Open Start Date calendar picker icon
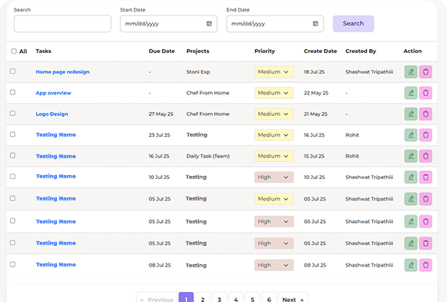Viewport: 447px width, 302px height. [209, 24]
